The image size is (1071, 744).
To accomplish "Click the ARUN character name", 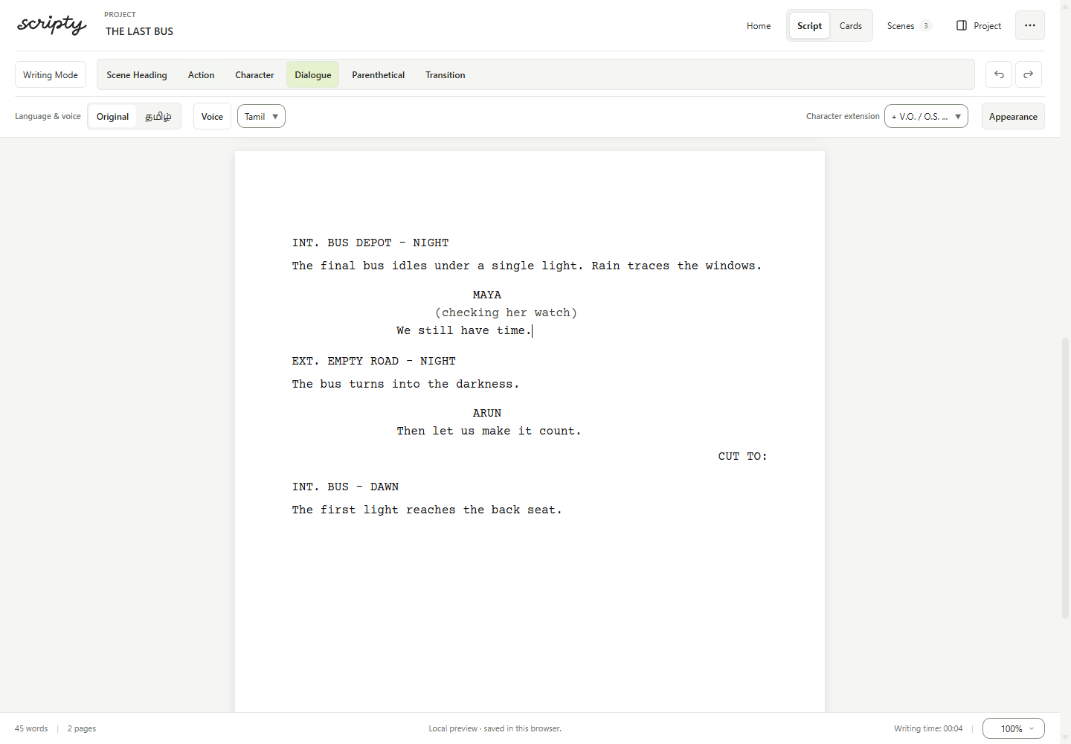I will (487, 413).
